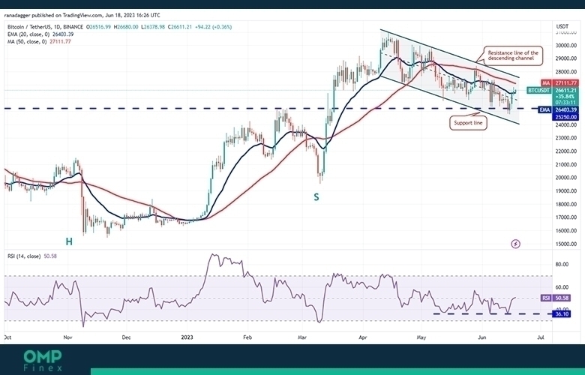Viewport: 585px width, 375px height.
Task: Click the low value L26378.98 in the header
Action: tap(153, 27)
